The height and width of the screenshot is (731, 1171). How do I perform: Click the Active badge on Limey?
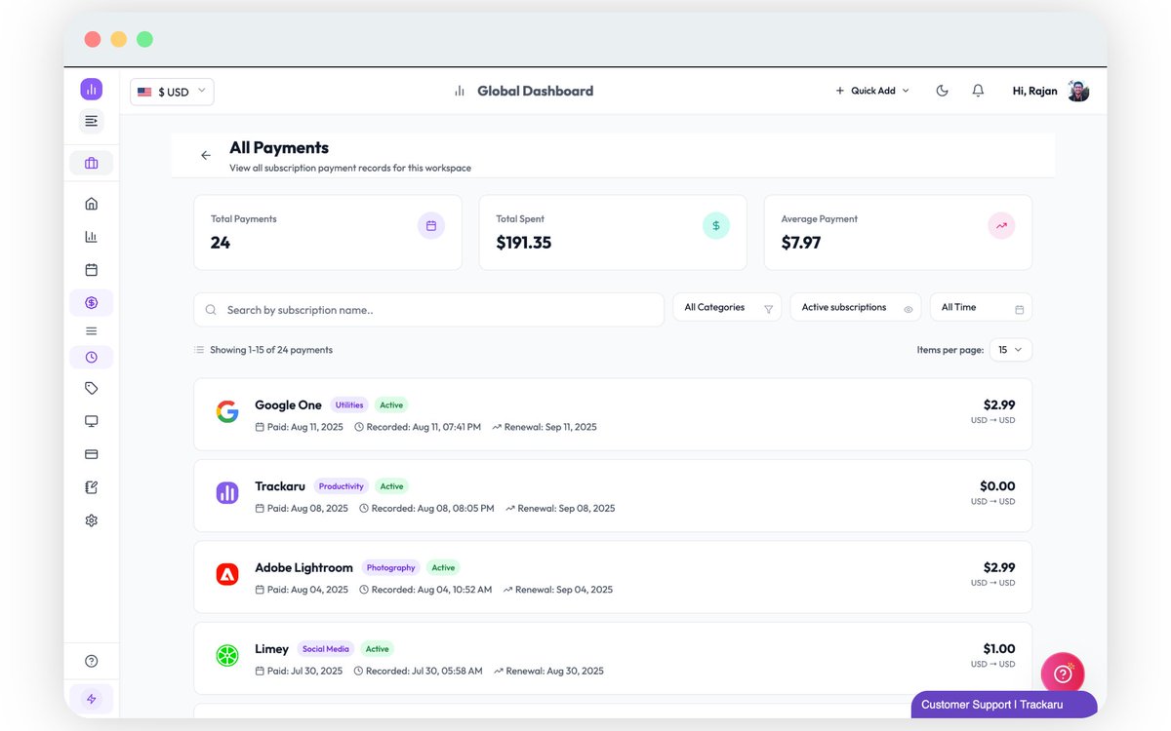377,649
